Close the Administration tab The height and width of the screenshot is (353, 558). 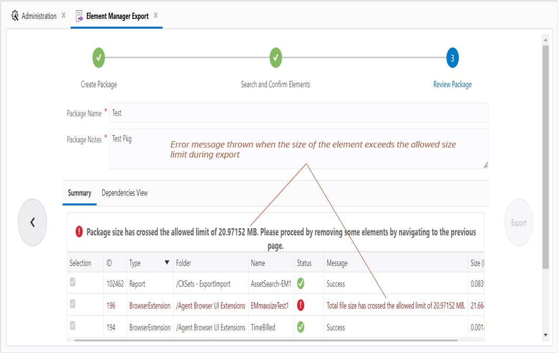pos(63,15)
